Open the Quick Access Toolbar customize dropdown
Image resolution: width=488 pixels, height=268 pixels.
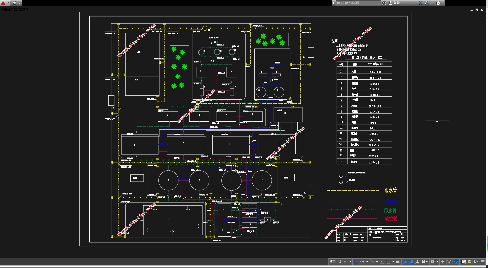[x=20, y=3]
